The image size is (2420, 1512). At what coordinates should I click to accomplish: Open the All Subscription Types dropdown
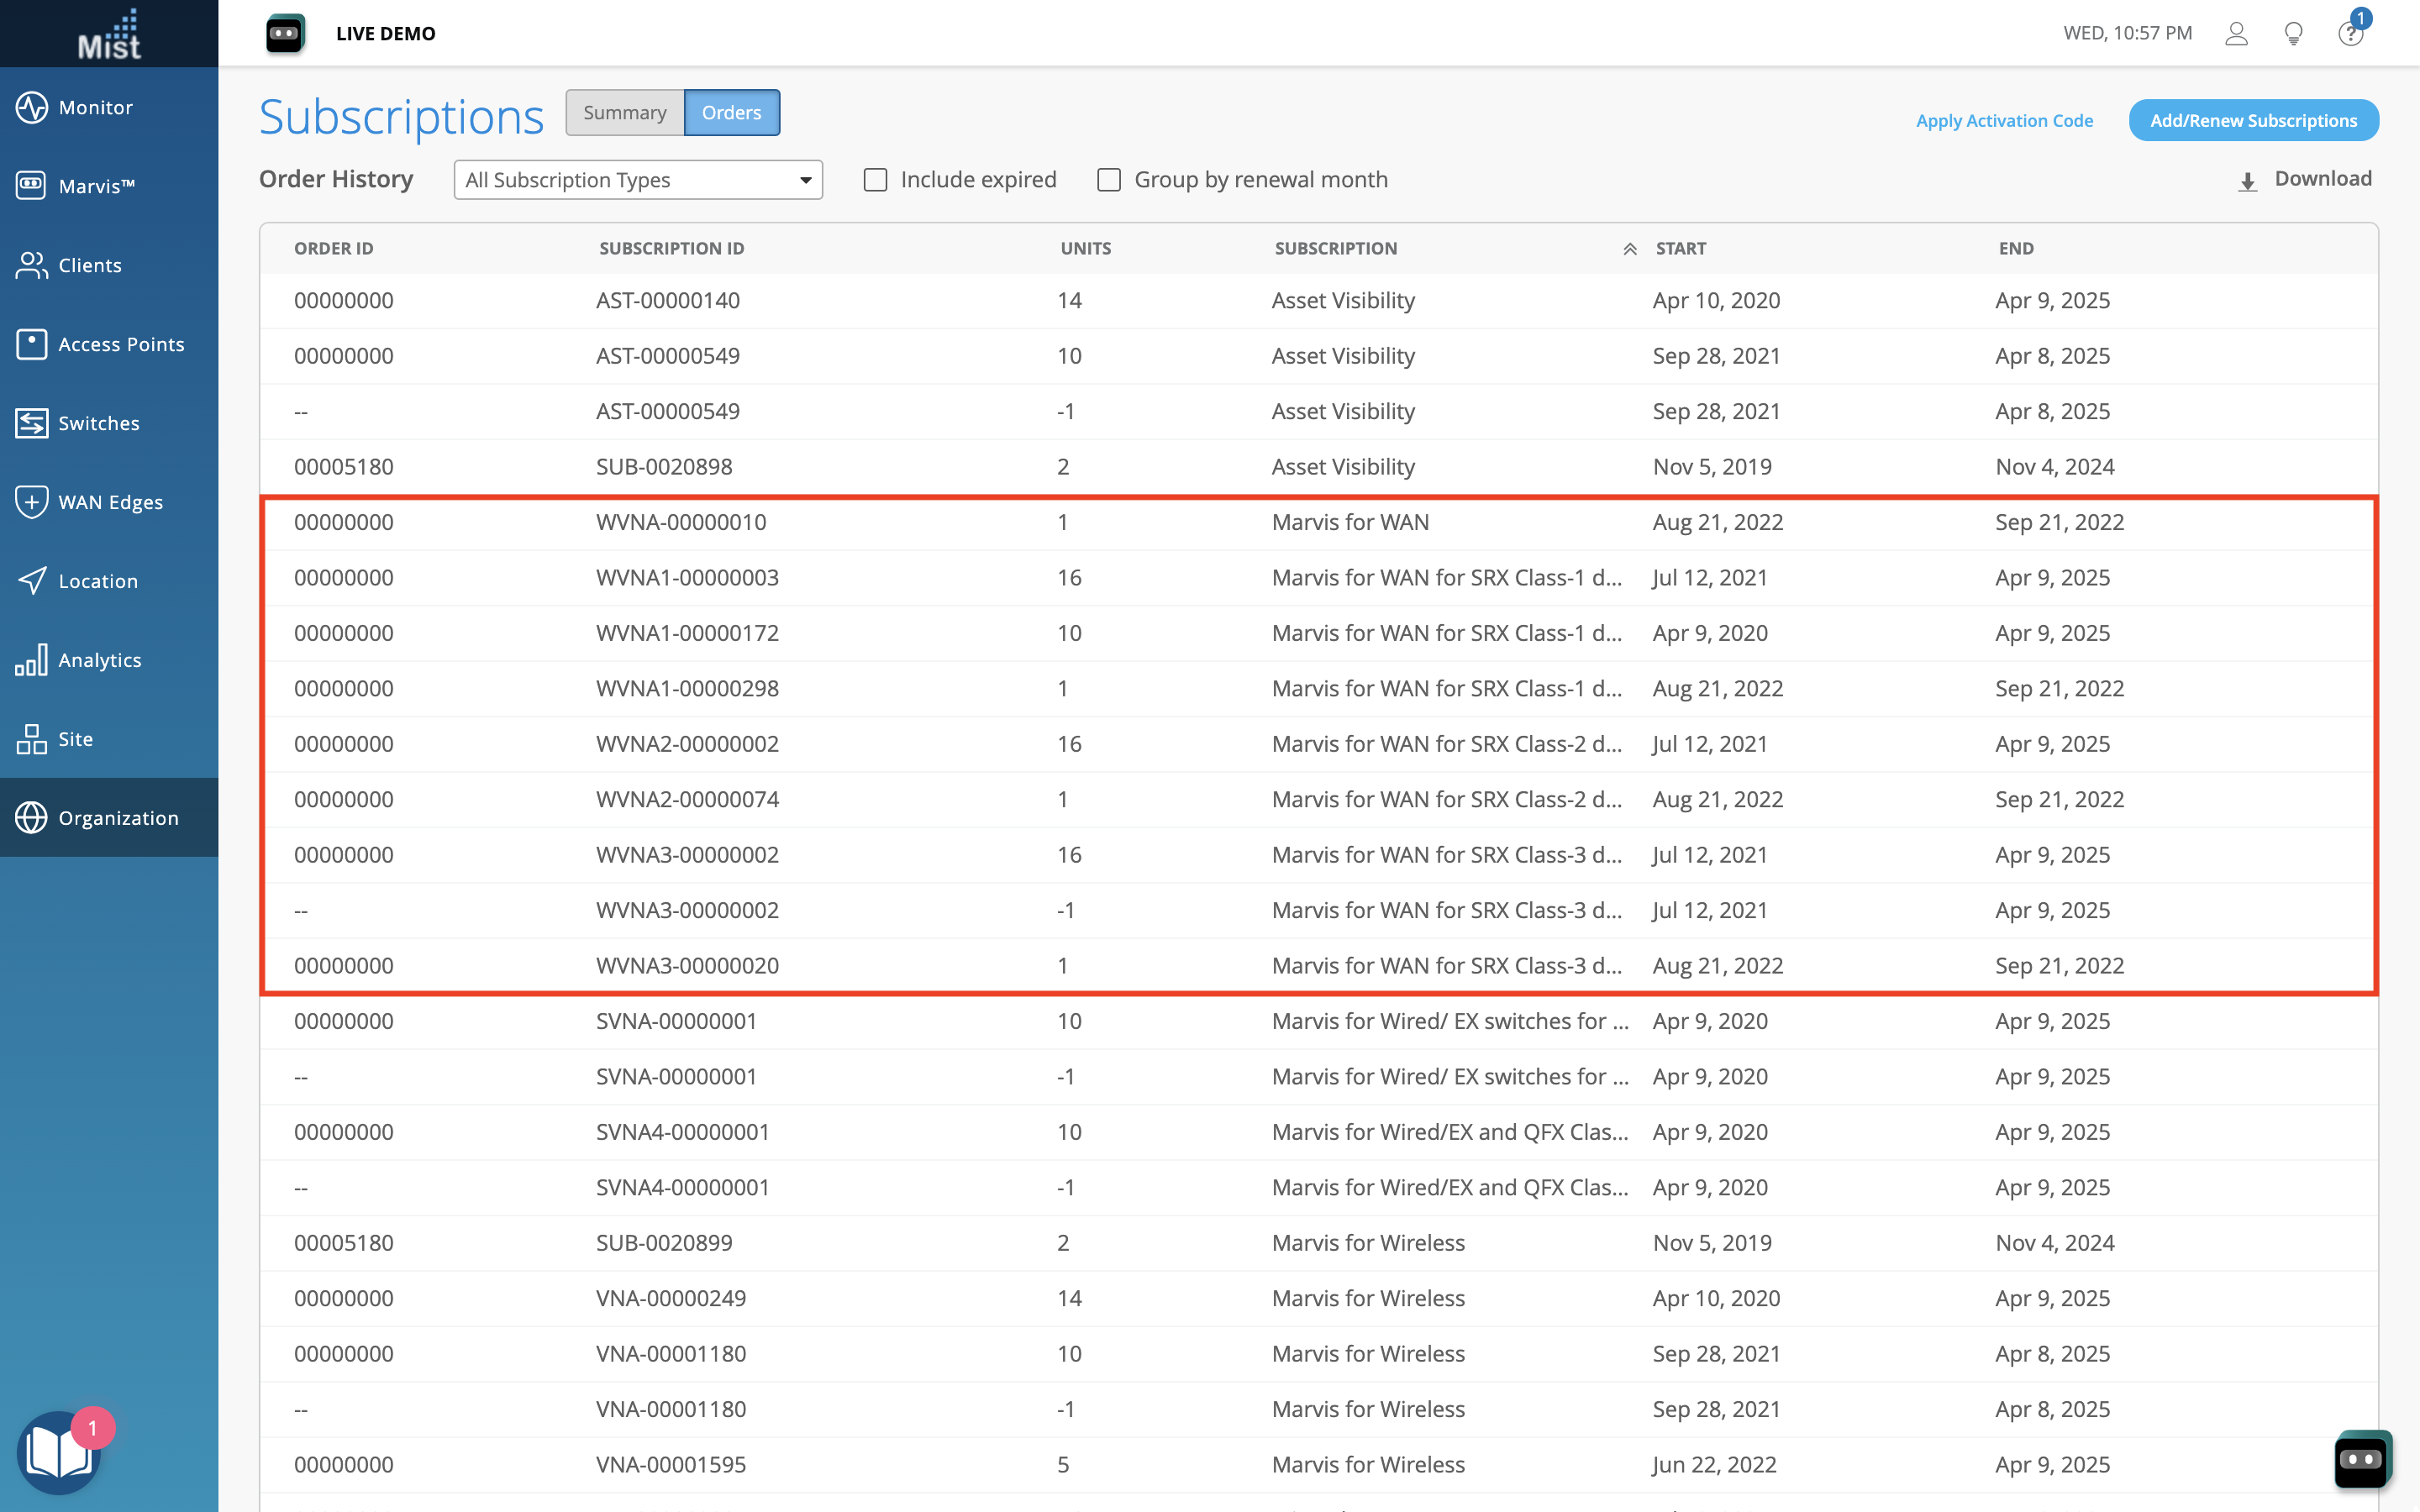coord(638,180)
